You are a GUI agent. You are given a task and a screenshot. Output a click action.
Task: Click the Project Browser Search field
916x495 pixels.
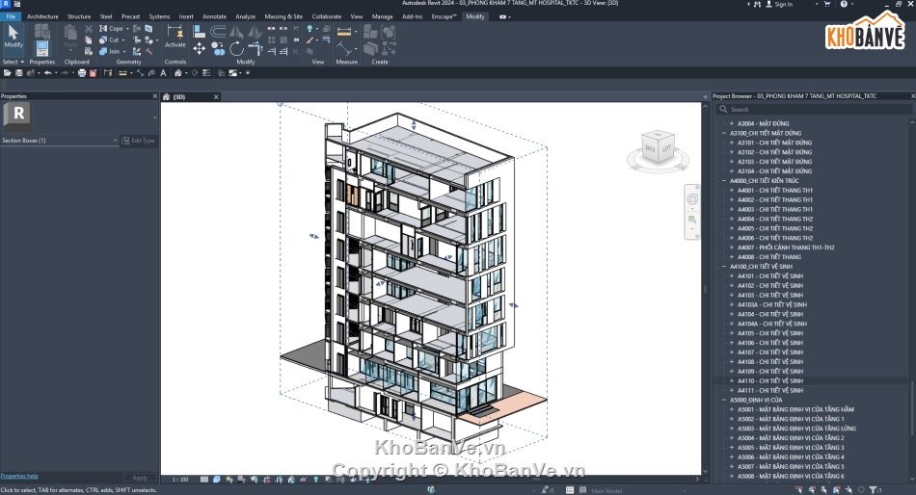click(x=815, y=109)
